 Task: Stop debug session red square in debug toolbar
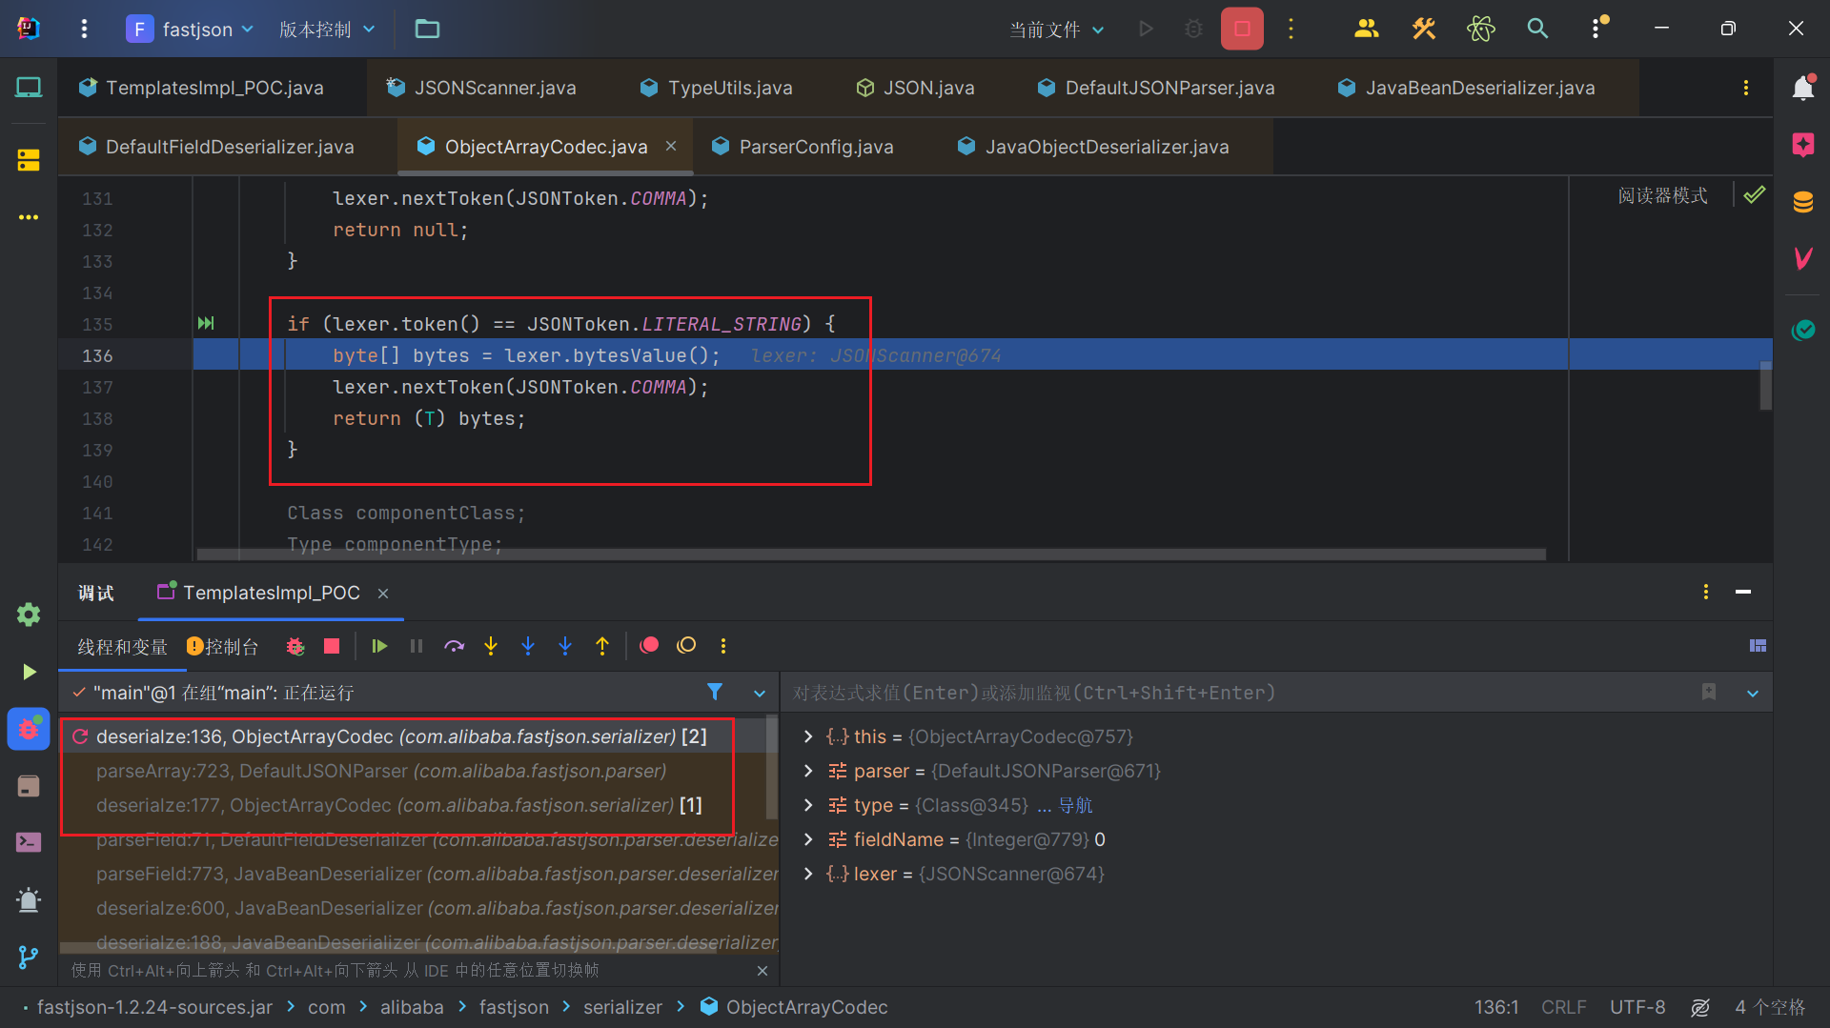tap(332, 646)
